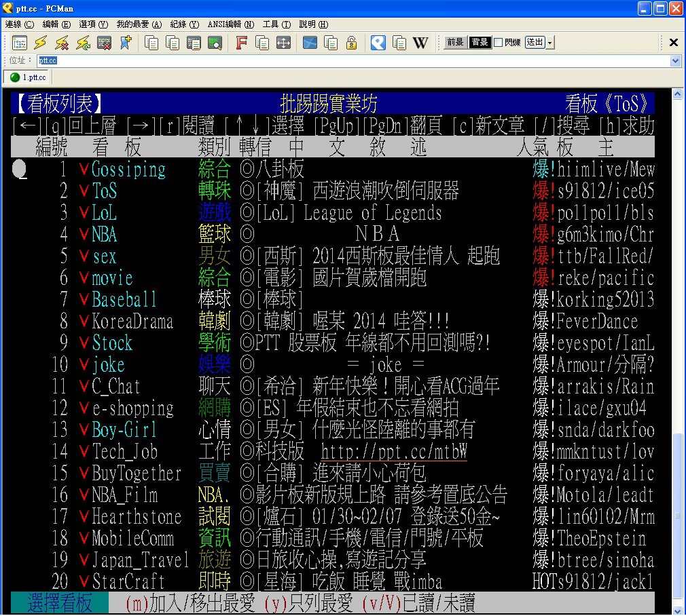Open the ANSI編輯 (N) menu
This screenshot has width=686, height=616.
tap(230, 24)
